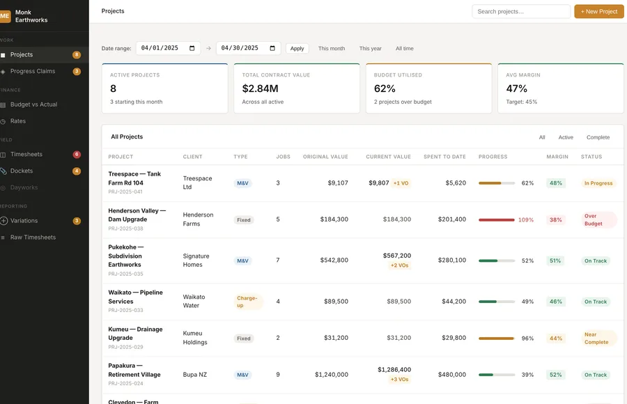
Task: Click the Henderson Valley red progress bar
Action: (497, 220)
